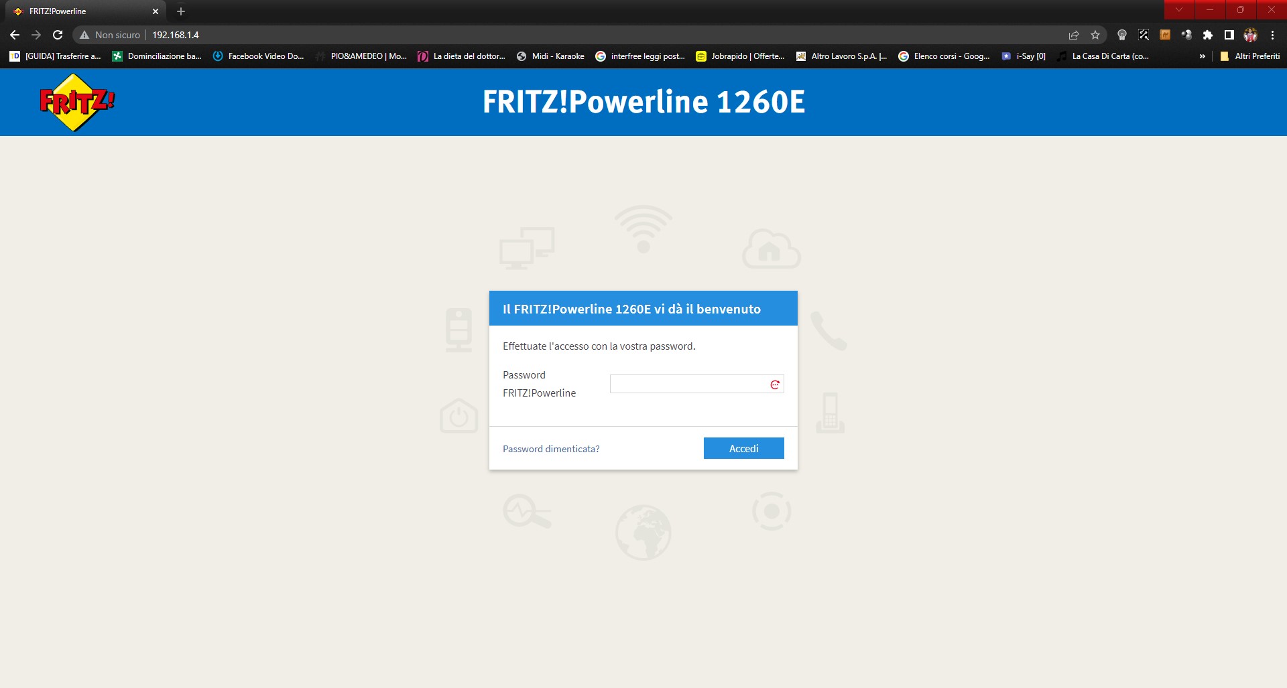
Task: Click the FRITZ! logo in the header
Action: click(77, 102)
